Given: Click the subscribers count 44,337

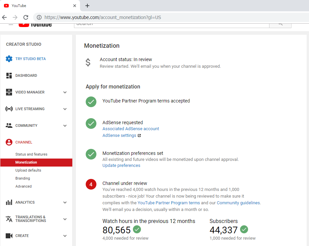Looking at the screenshot, I should pos(224,230).
